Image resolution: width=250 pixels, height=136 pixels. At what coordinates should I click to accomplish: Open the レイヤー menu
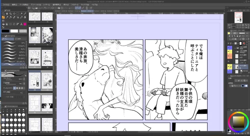click(47, 5)
